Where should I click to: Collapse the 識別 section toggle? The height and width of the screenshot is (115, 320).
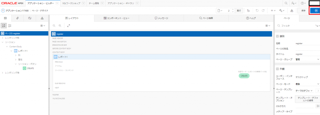click(277, 36)
